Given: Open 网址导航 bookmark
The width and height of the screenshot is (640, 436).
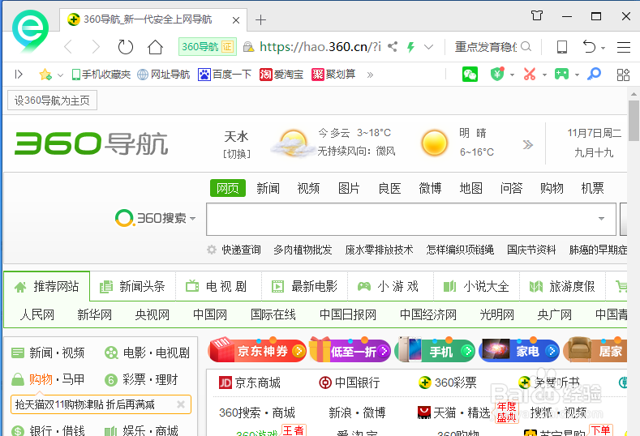Looking at the screenshot, I should (163, 75).
